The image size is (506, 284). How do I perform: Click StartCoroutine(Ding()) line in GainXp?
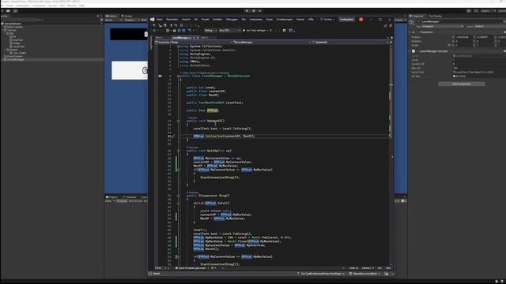click(x=220, y=177)
